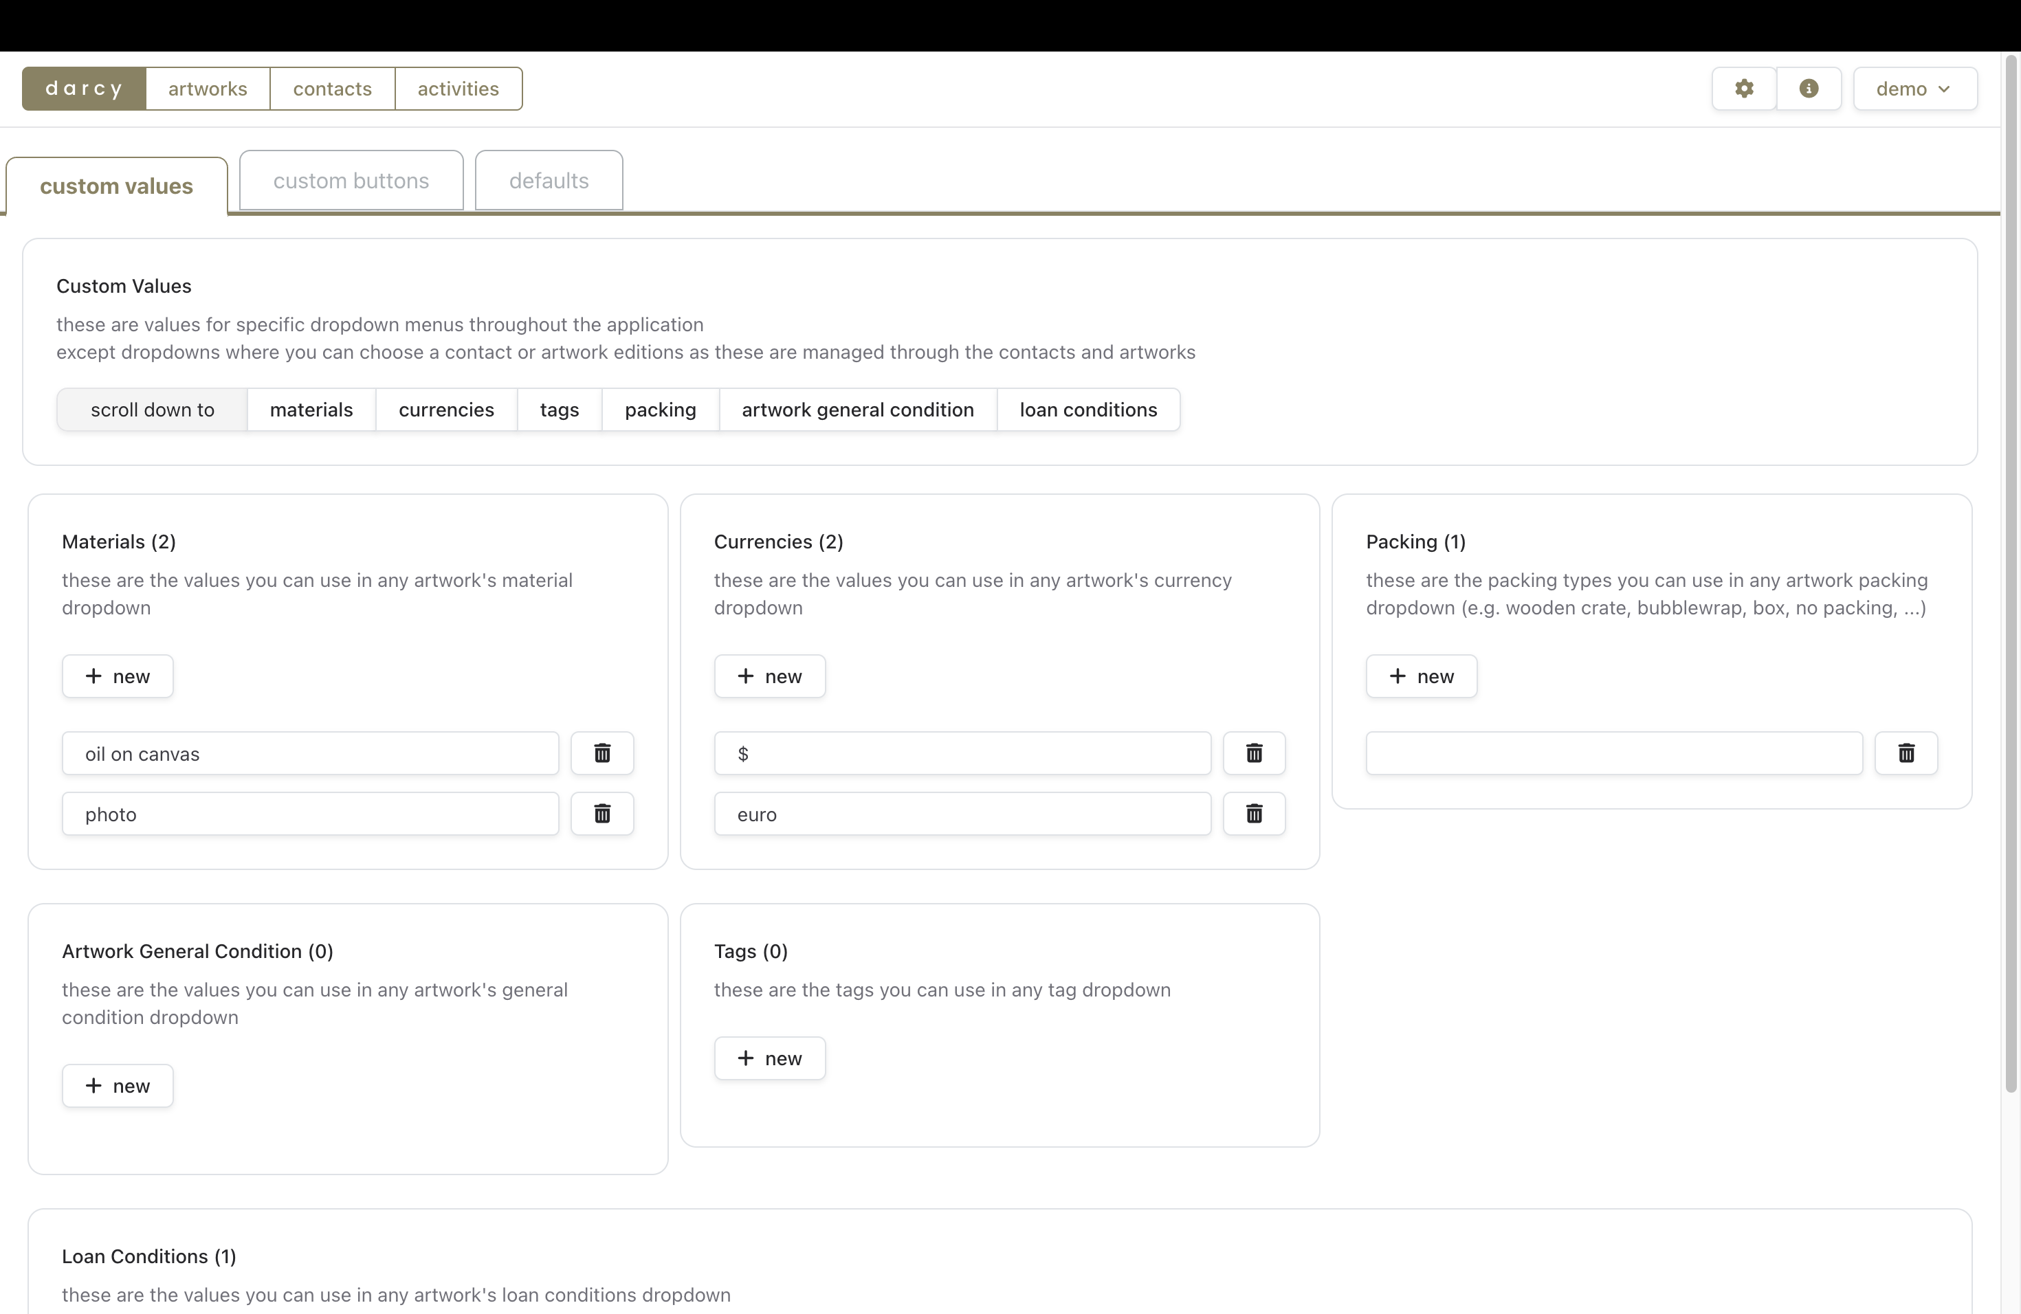This screenshot has height=1314, width=2021.
Task: Open settings gear icon in header
Action: pos(1743,88)
